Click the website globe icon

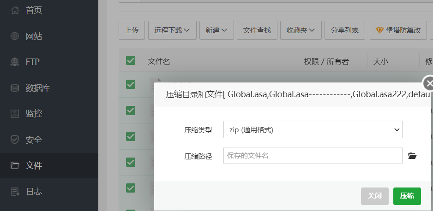[15, 36]
